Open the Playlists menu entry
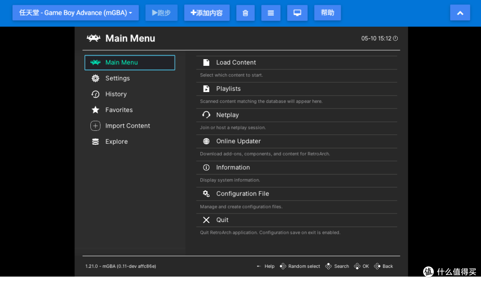The height and width of the screenshot is (282, 481). 297,89
